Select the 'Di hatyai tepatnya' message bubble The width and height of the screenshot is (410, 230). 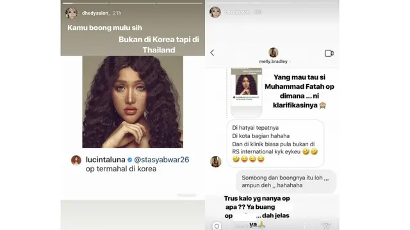275,143
